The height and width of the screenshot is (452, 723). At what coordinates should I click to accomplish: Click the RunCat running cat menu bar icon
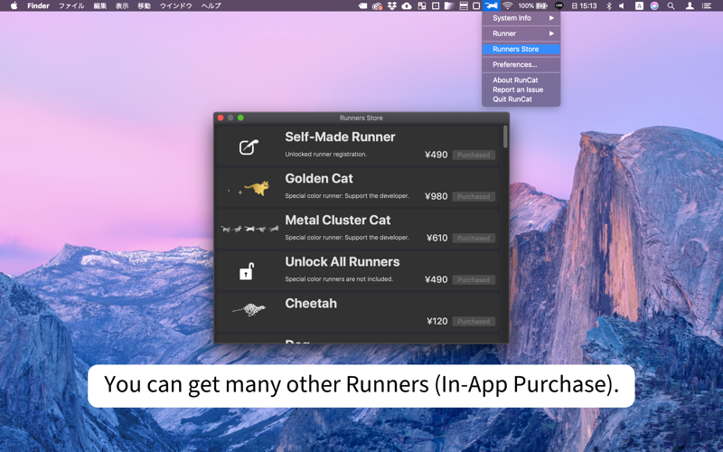[491, 5]
